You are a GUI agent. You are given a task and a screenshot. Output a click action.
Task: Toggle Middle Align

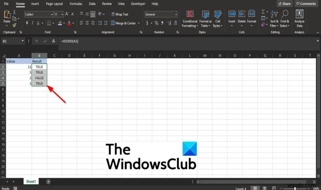[x=87, y=14]
